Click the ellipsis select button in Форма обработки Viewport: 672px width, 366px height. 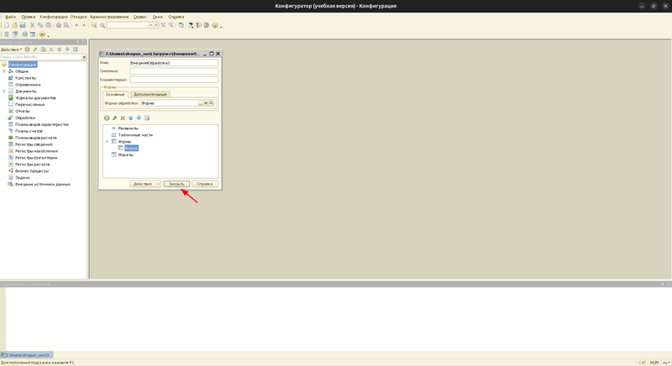(x=200, y=103)
